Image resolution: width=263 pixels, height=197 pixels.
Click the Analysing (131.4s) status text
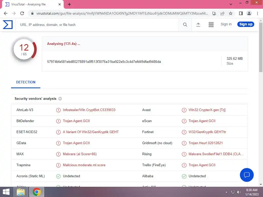[x=64, y=44]
